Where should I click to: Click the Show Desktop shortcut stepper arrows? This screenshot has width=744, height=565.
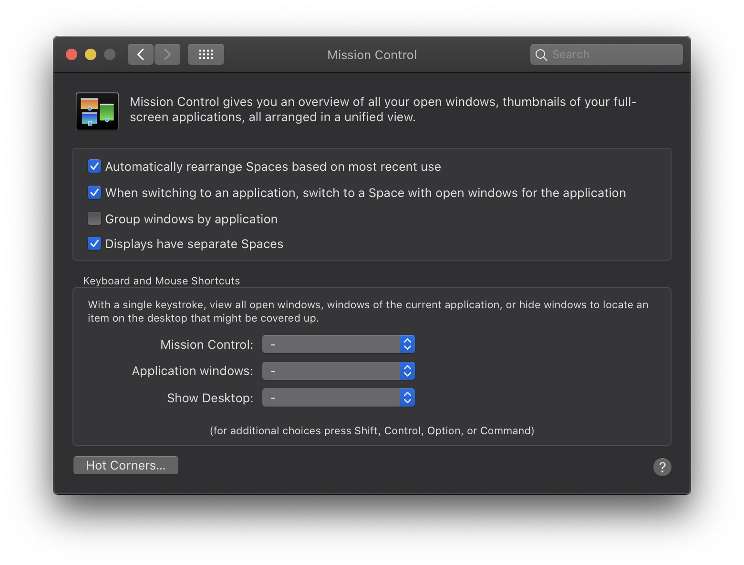pyautogui.click(x=407, y=397)
